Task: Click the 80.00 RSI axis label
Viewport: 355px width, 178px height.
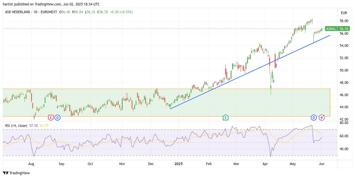Action: [344, 123]
